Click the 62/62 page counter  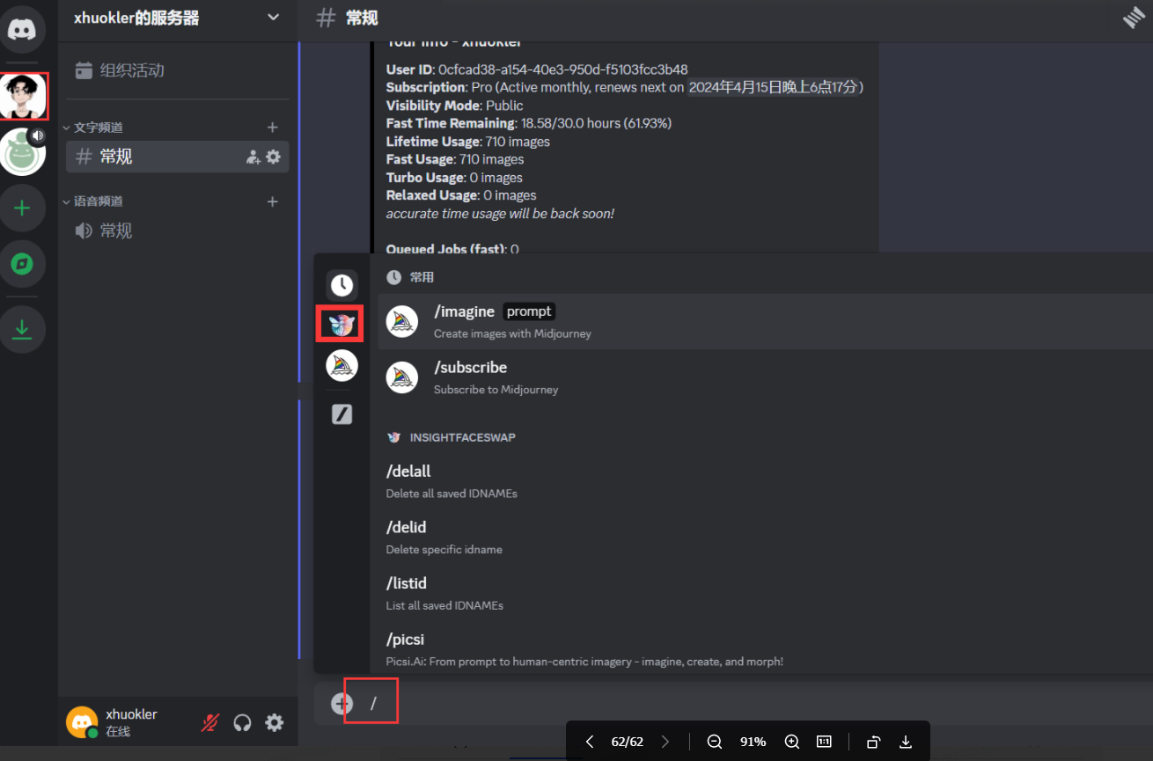(x=628, y=742)
